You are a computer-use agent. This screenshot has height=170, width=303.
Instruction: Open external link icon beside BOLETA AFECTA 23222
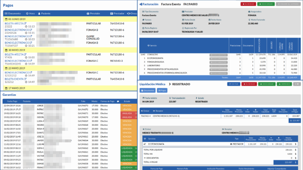click(x=25, y=23)
